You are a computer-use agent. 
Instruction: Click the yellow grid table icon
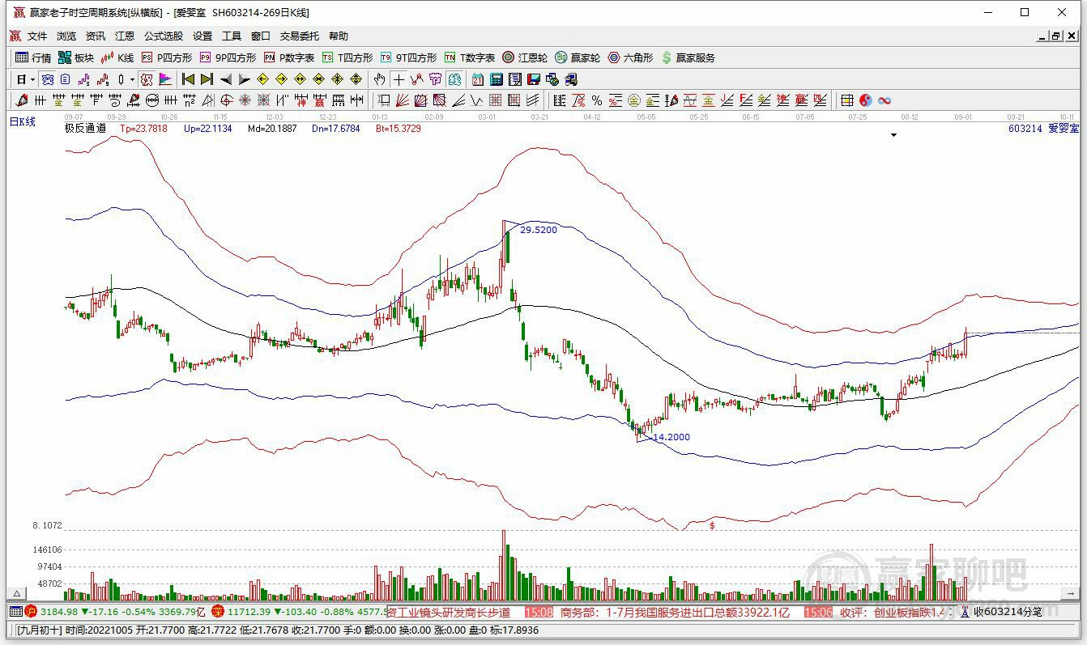(x=847, y=100)
